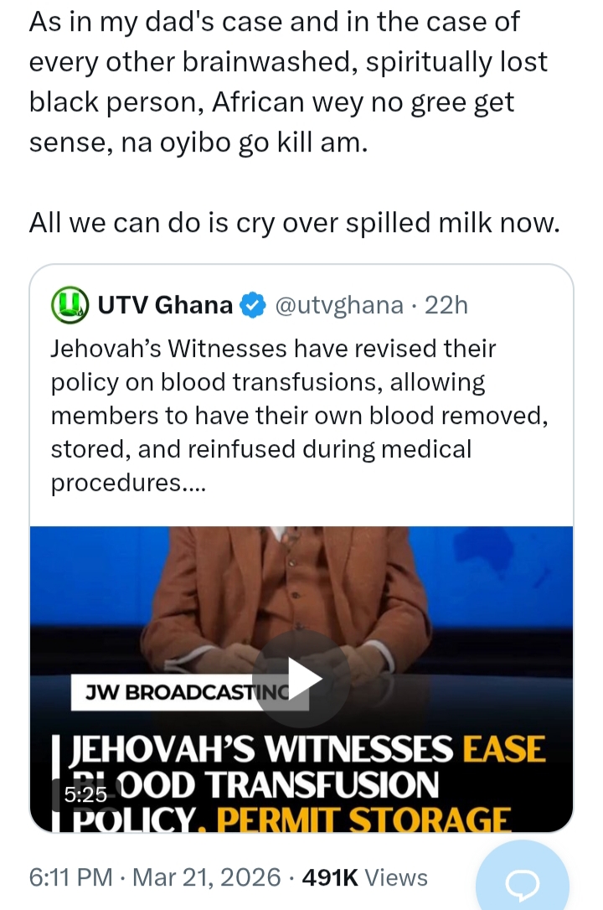This screenshot has width=603, height=910.
Task: Tap the UTV Ghana green logo avatar
Action: pyautogui.click(x=70, y=305)
